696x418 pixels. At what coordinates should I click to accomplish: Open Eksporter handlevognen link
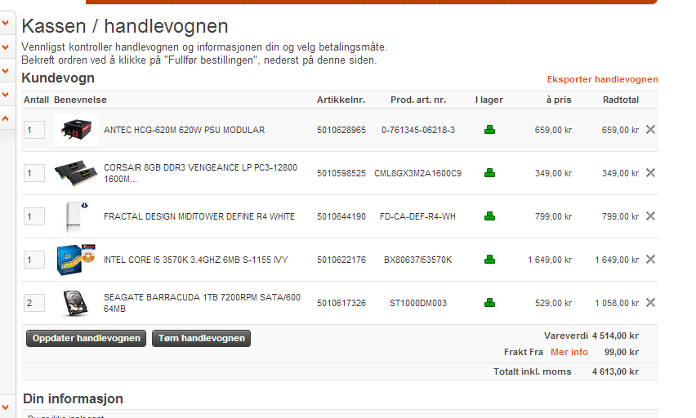click(x=602, y=79)
